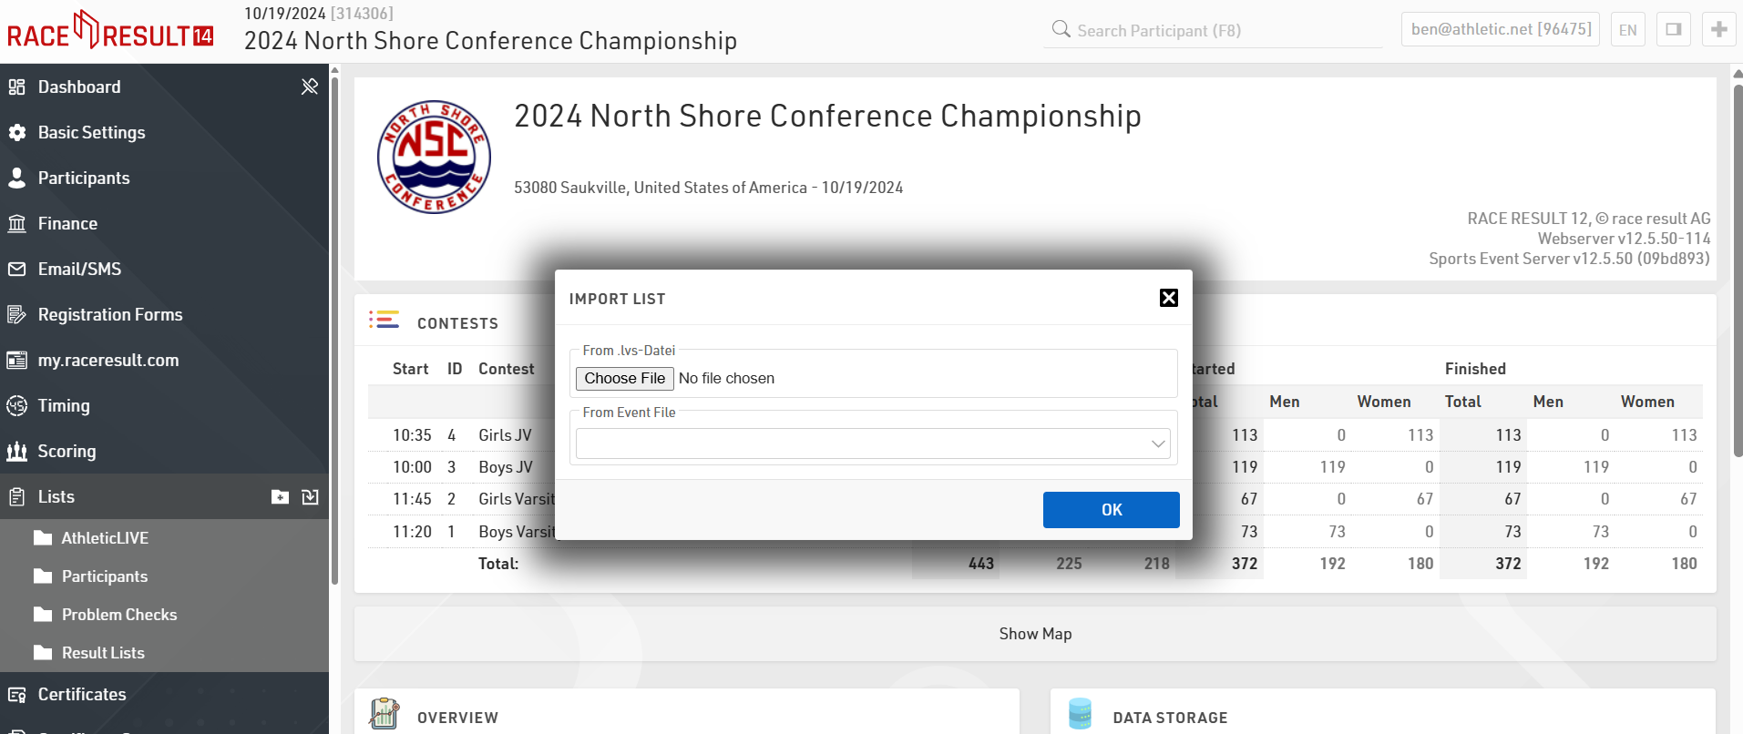Image resolution: width=1743 pixels, height=734 pixels.
Task: Open the AthleticLIVE lists folder
Action: click(105, 538)
